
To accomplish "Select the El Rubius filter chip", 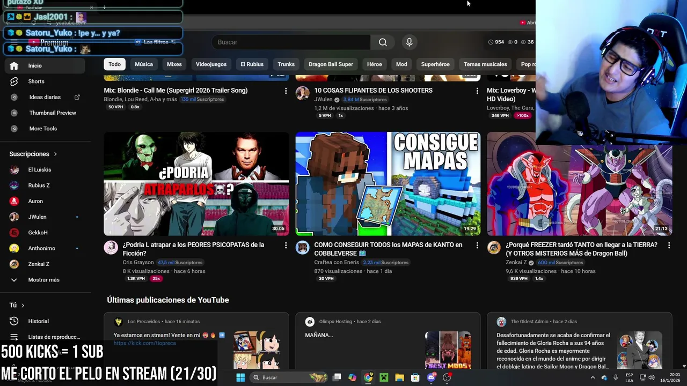I will (x=252, y=64).
